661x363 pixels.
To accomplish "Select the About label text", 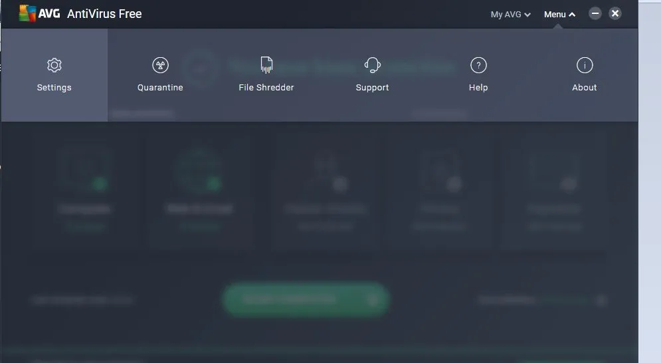I will 585,87.
